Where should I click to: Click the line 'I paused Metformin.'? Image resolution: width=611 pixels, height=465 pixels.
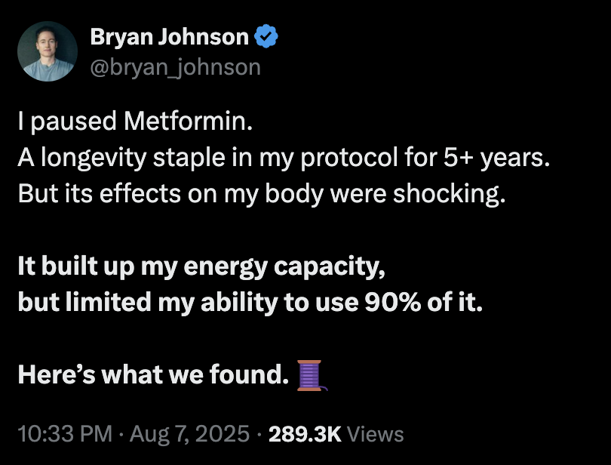pos(135,121)
